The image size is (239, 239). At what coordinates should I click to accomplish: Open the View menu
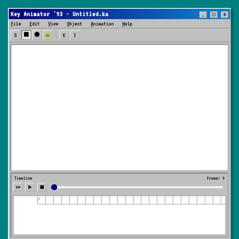[53, 24]
